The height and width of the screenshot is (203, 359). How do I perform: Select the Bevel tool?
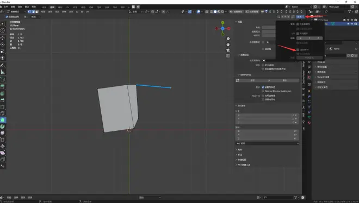coord(3,100)
